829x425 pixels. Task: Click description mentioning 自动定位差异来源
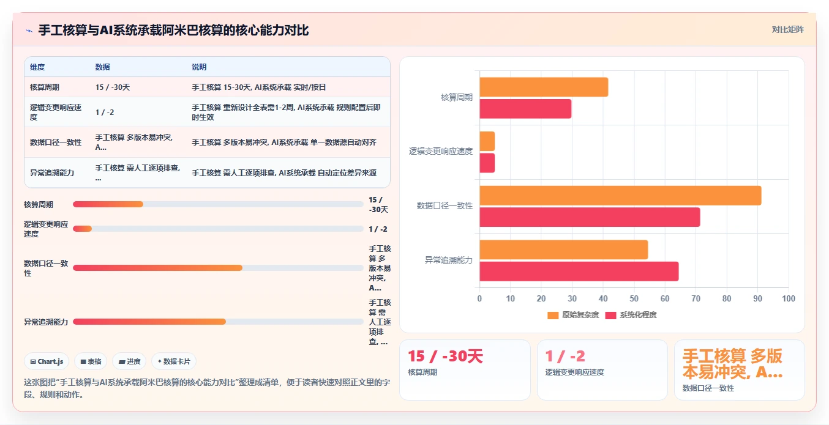click(284, 173)
